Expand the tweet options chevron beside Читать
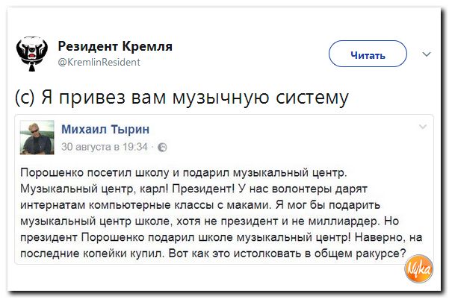This screenshot has height=299, width=449. [427, 54]
